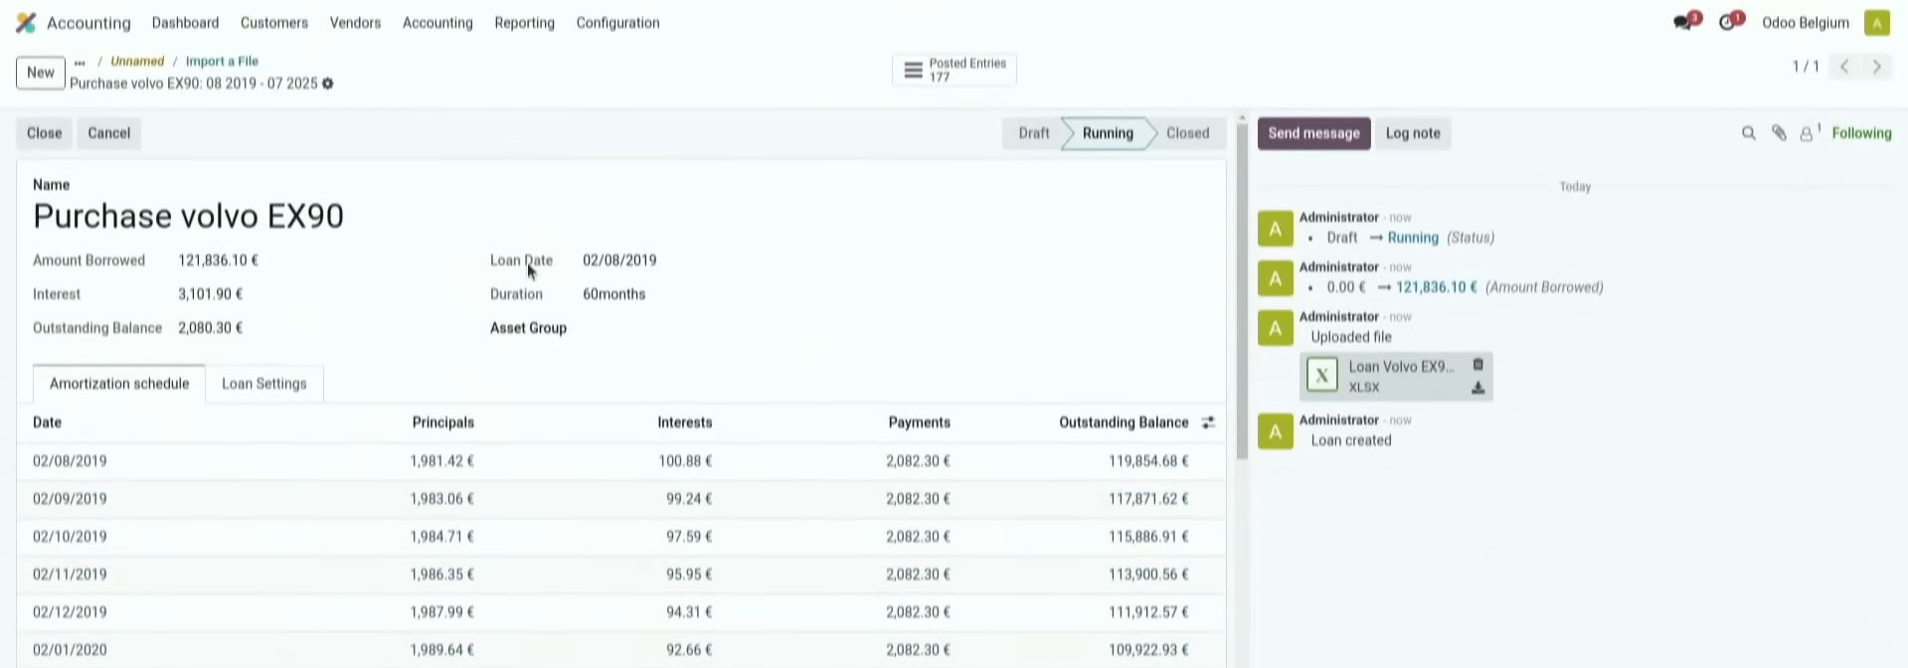Switch company via Odoo Belgium
The image size is (1908, 668).
coord(1805,23)
